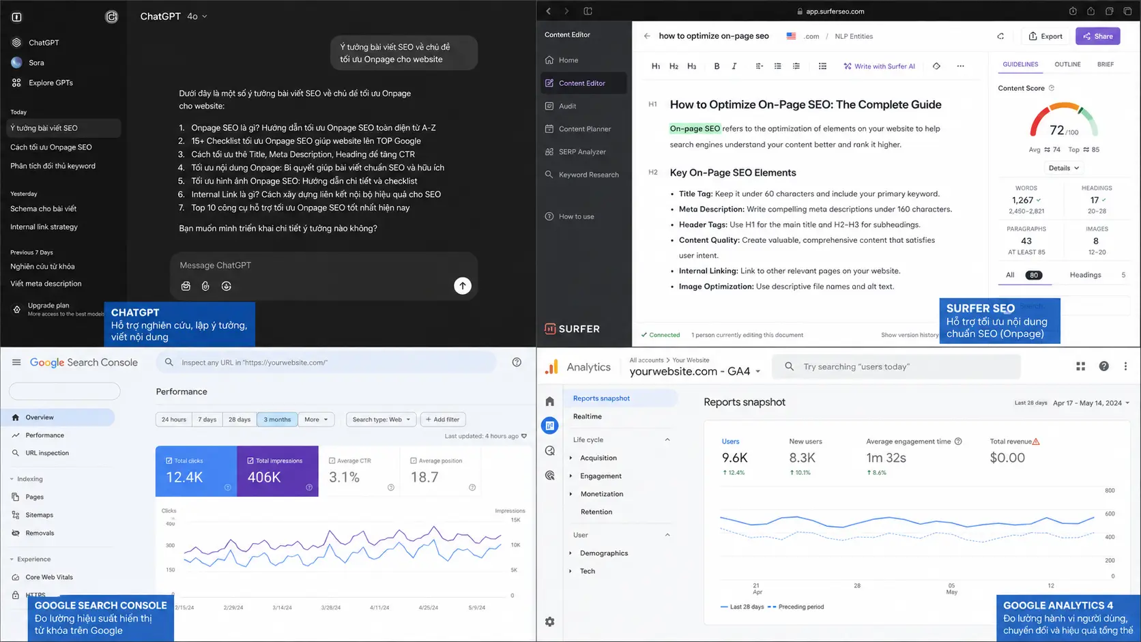The width and height of the screenshot is (1141, 642).
Task: Apply H3 heading style in Surfer editor
Action: click(x=692, y=66)
